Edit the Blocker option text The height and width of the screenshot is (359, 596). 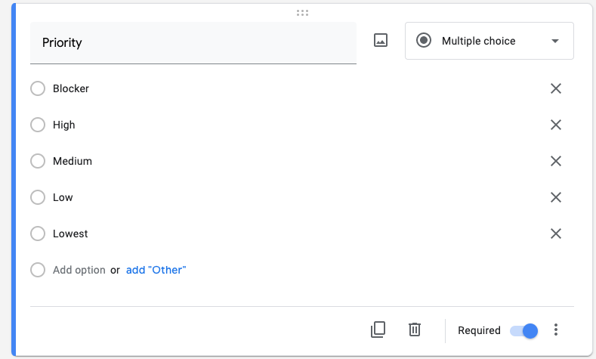tap(71, 88)
